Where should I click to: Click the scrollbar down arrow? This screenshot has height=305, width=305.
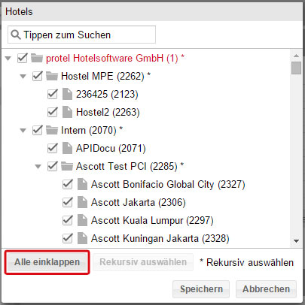(x=296, y=241)
